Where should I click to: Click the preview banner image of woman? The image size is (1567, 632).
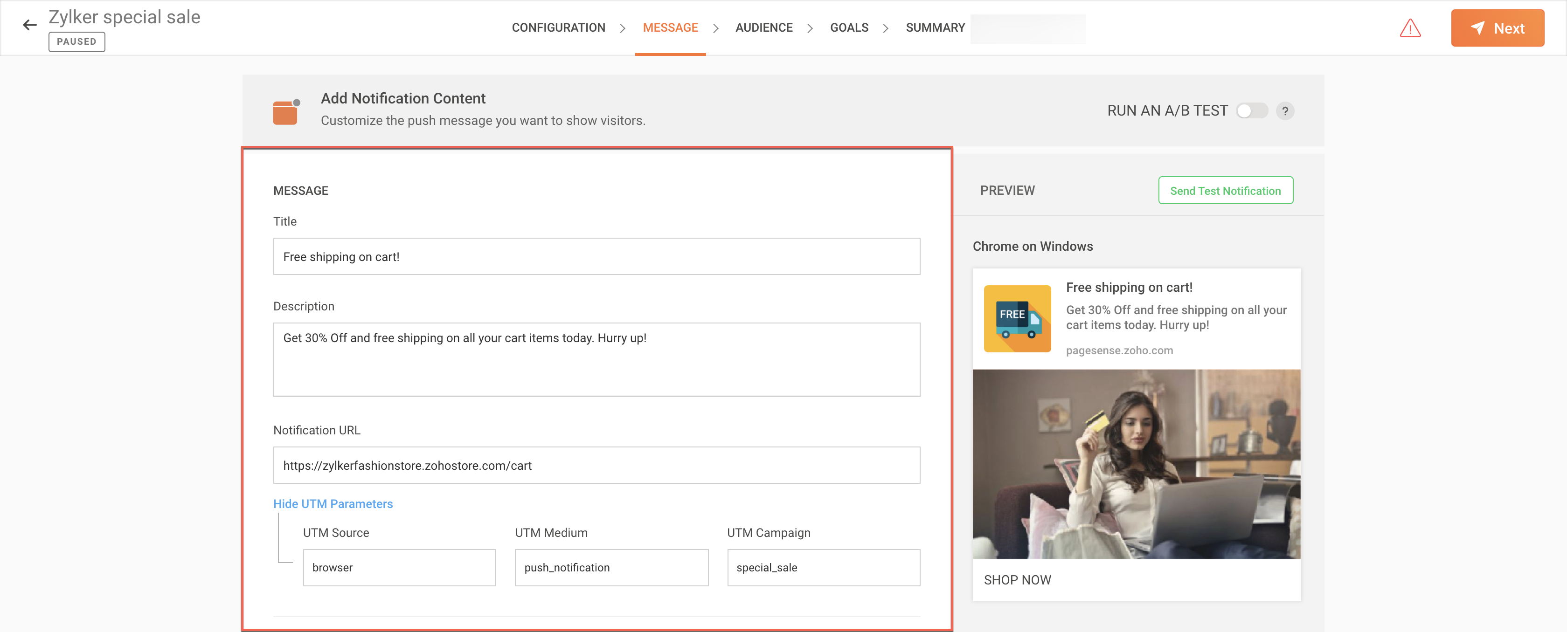click(x=1136, y=464)
